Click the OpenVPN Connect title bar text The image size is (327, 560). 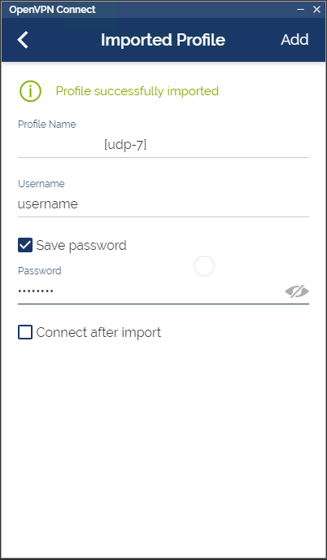point(53,10)
